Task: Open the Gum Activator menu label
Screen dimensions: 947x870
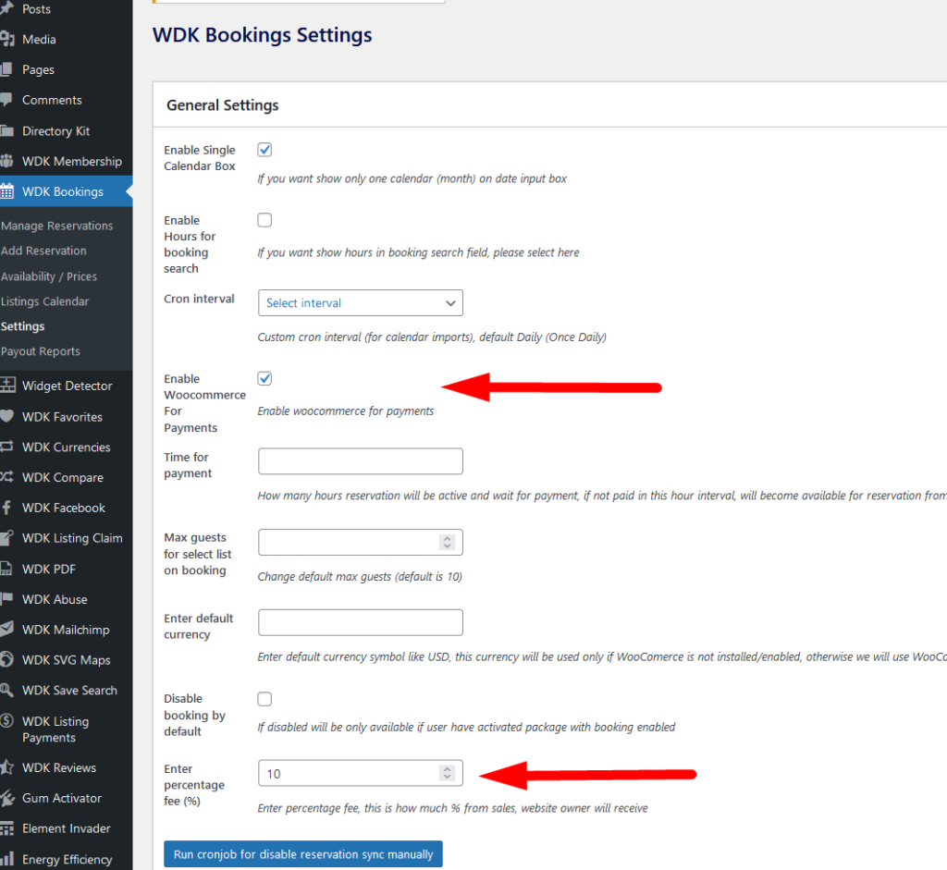Action: tap(62, 798)
